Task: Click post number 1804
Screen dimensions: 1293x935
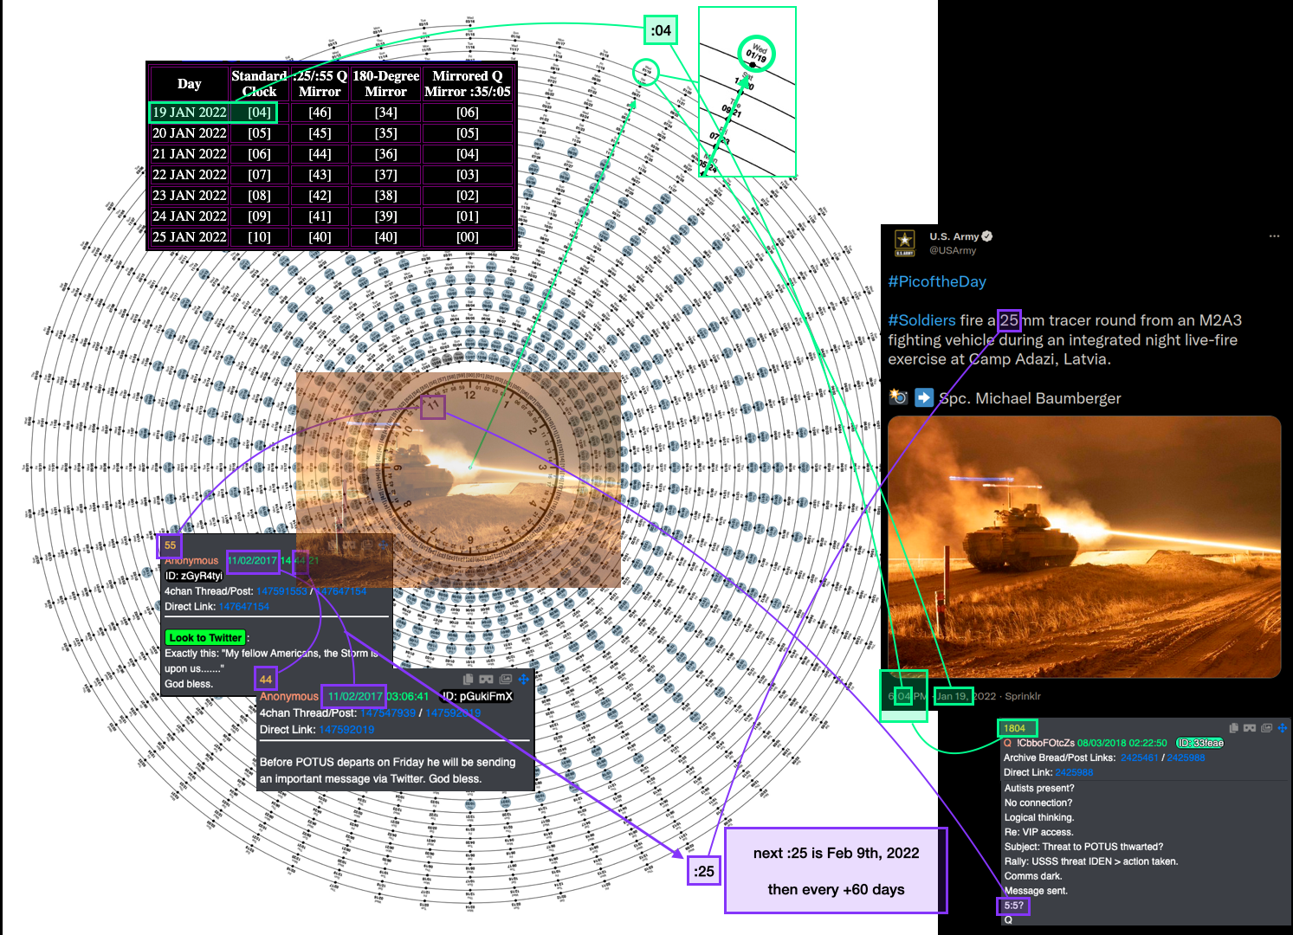Action: pos(1015,728)
